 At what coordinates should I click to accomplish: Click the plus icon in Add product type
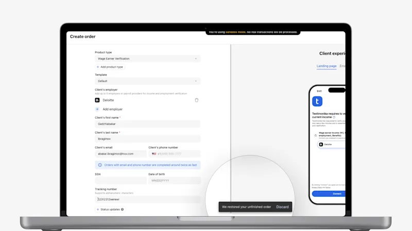pos(98,67)
